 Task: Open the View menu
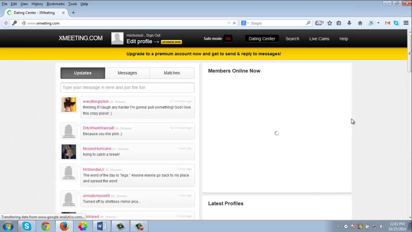coord(24,4)
